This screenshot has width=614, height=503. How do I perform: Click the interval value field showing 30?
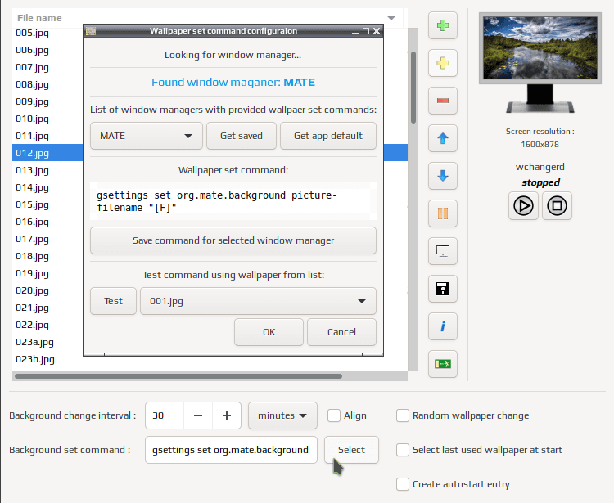[165, 415]
